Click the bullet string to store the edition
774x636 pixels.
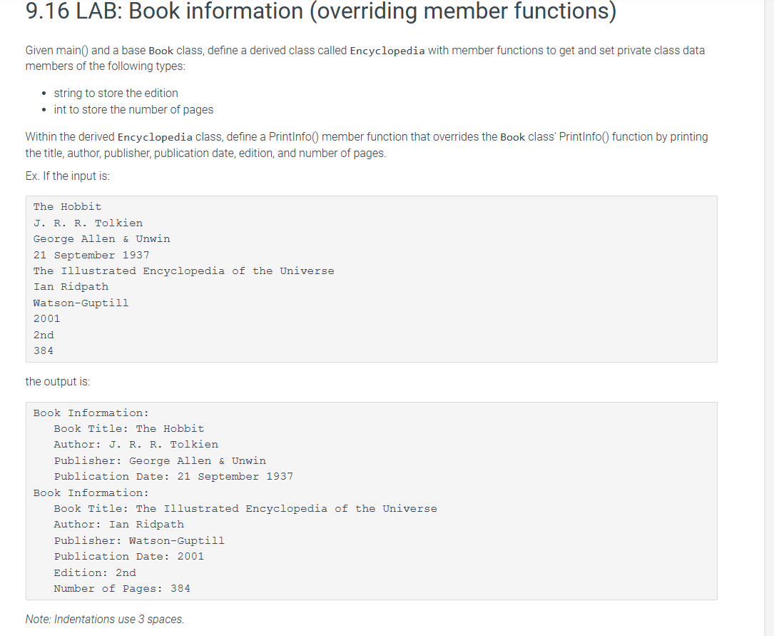tap(116, 93)
